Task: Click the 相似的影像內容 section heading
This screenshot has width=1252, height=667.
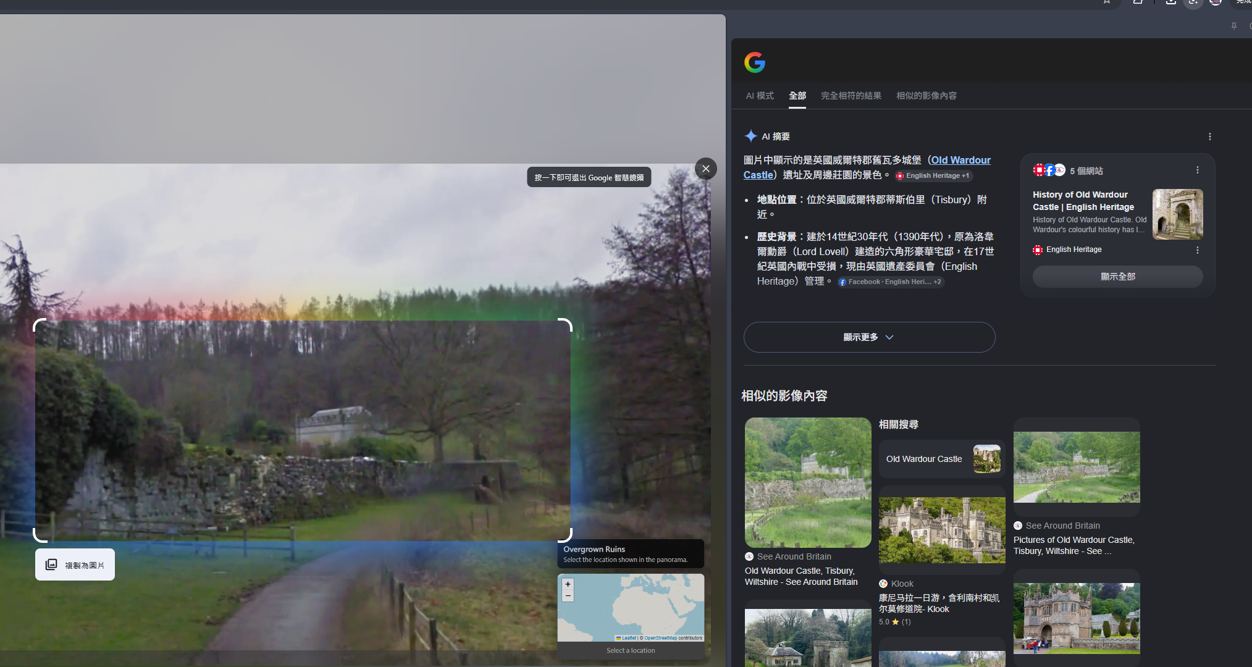Action: point(784,396)
